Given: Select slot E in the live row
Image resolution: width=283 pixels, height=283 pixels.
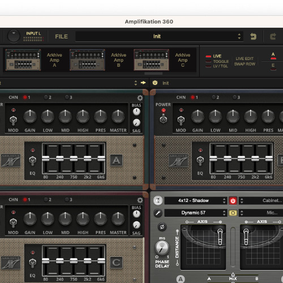Looking at the screenshot, I should tap(273, 67).
